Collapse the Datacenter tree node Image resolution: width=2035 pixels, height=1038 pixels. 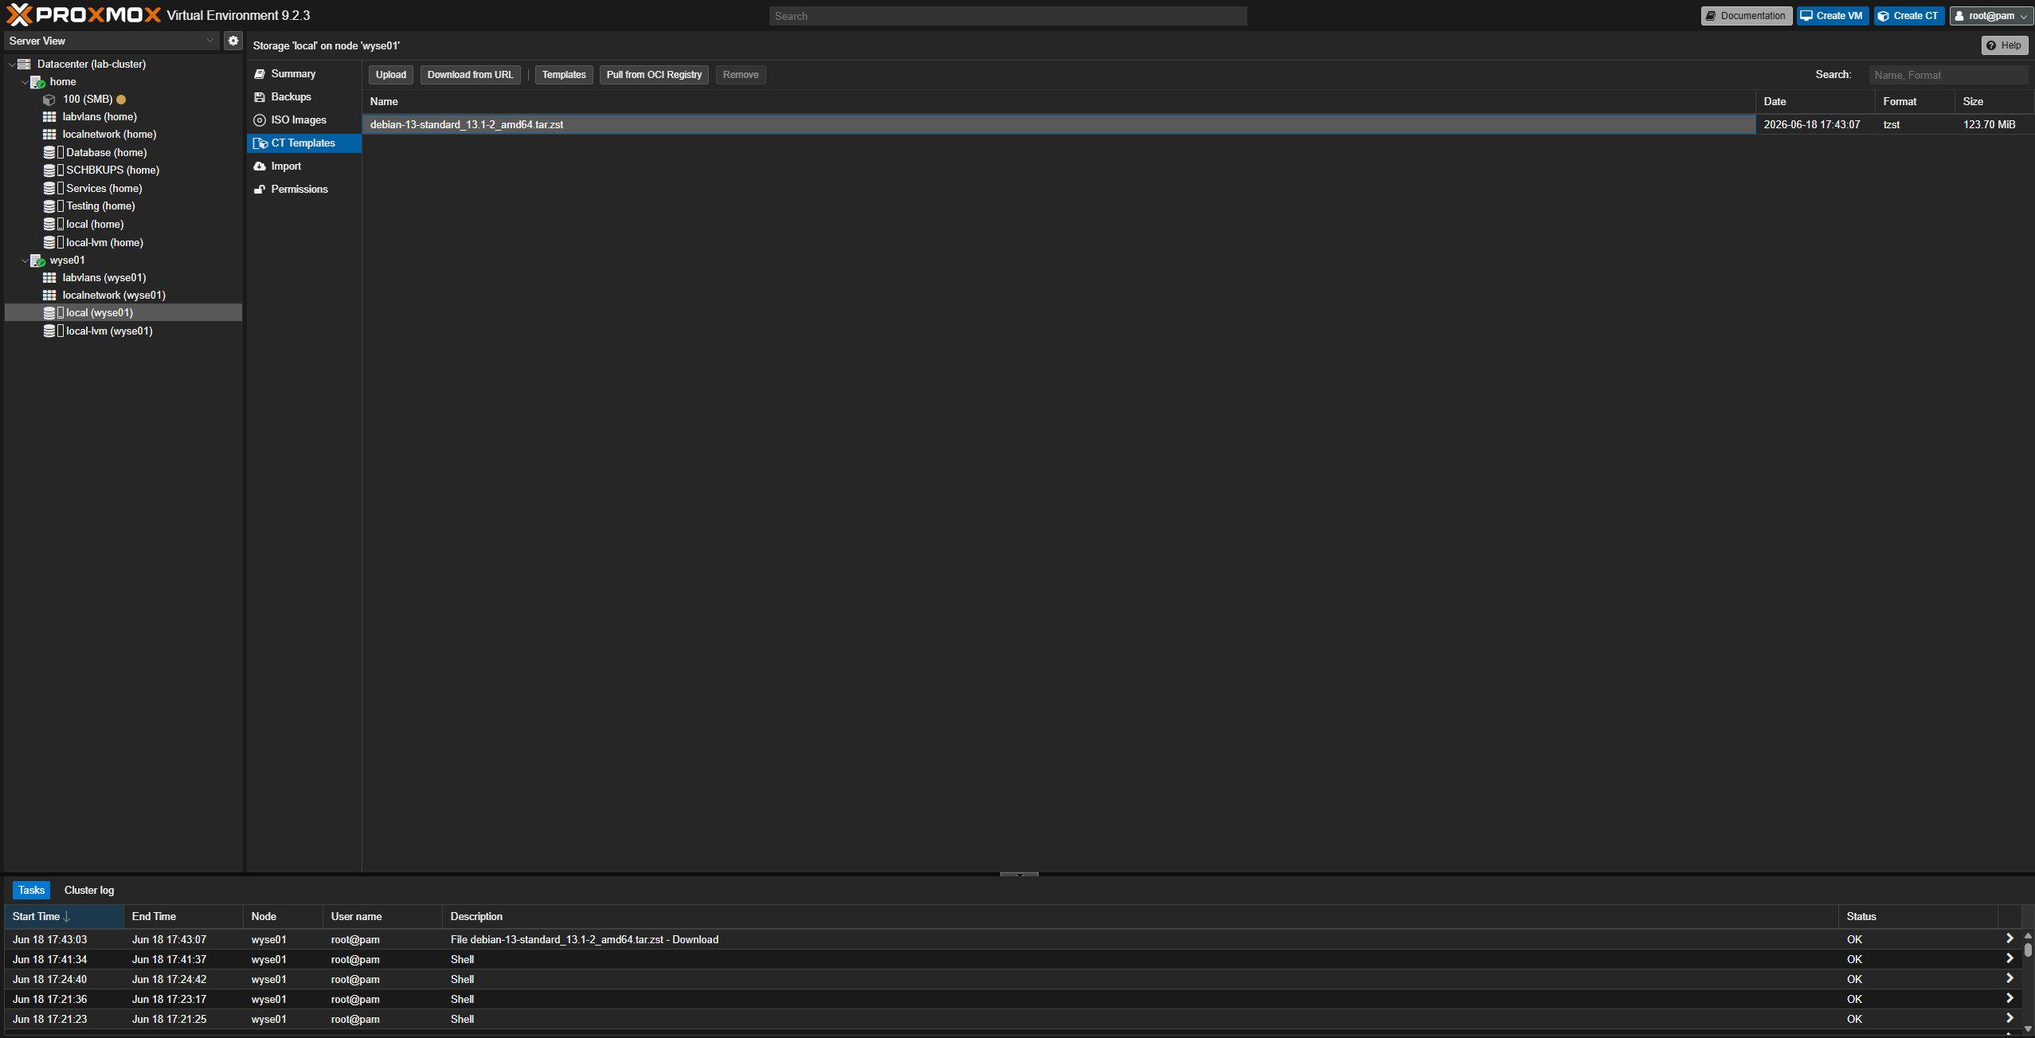pos(12,65)
